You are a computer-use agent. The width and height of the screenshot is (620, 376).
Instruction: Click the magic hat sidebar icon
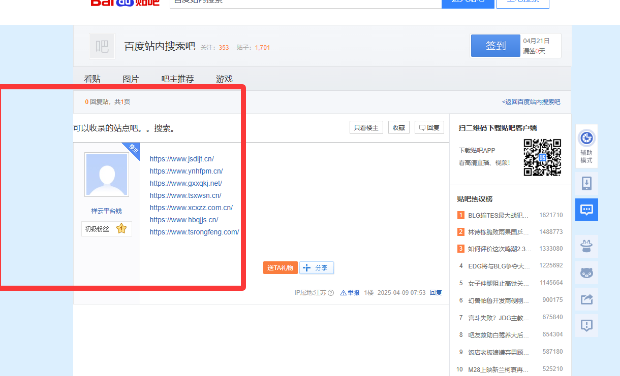pos(586,247)
